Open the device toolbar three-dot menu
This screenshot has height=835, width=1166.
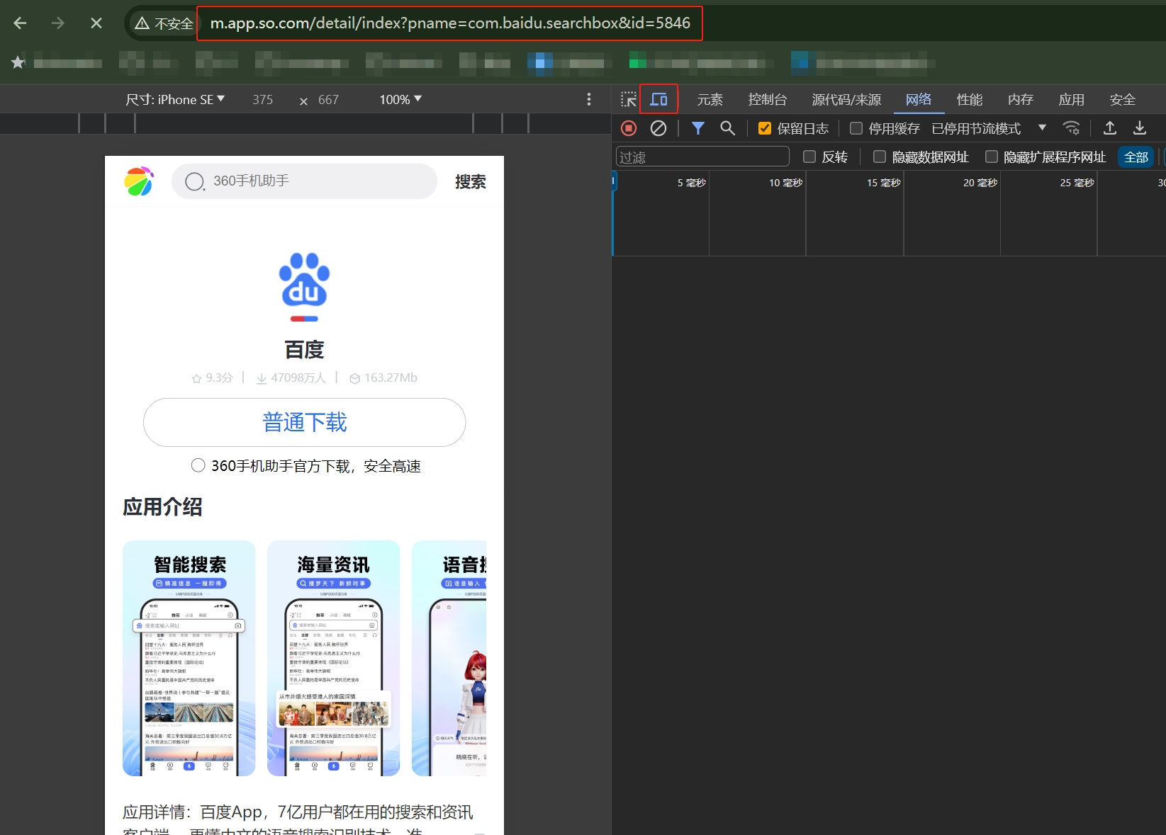(589, 99)
